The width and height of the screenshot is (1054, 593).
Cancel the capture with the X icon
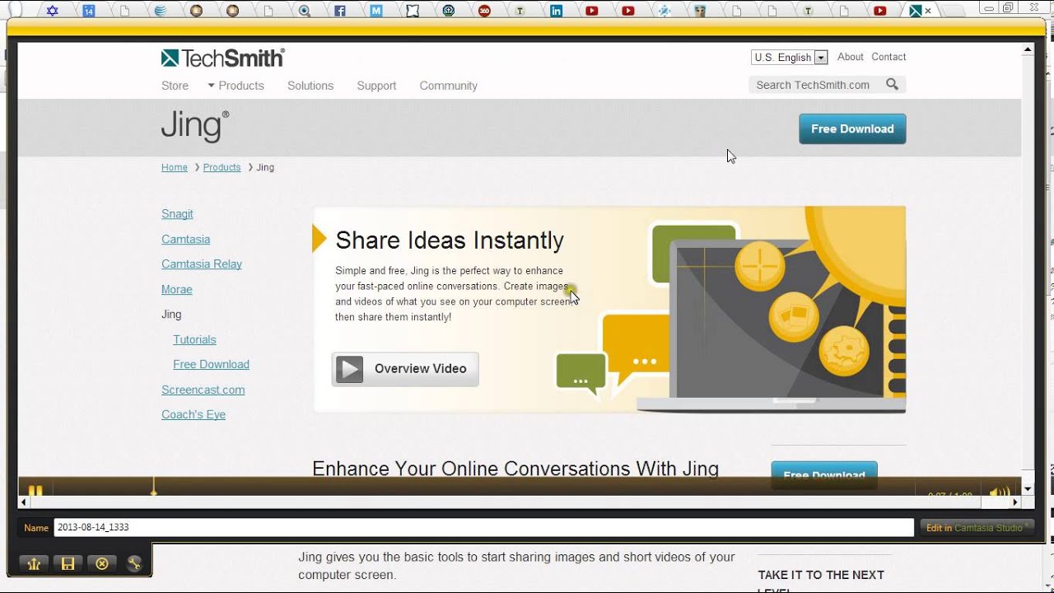click(x=102, y=564)
